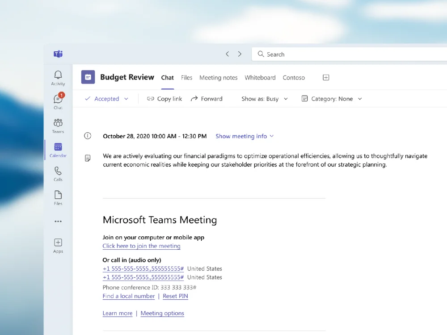Expand the Accepted response dropdown

[126, 99]
